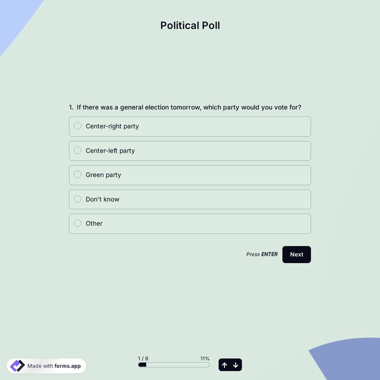Mark the Don't know radio circle

(x=78, y=199)
